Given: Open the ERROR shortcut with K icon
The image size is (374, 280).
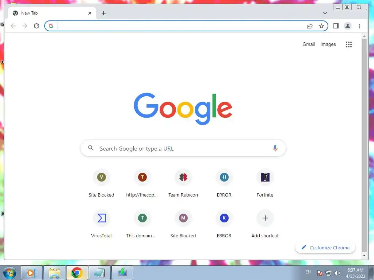Looking at the screenshot, I should (224, 224).
